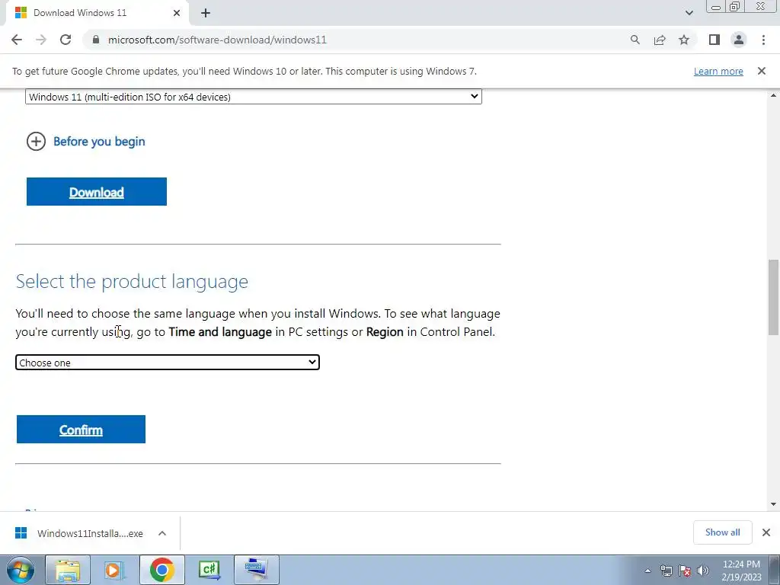Open the Choose one language dropdown
The image size is (780, 585).
click(167, 362)
